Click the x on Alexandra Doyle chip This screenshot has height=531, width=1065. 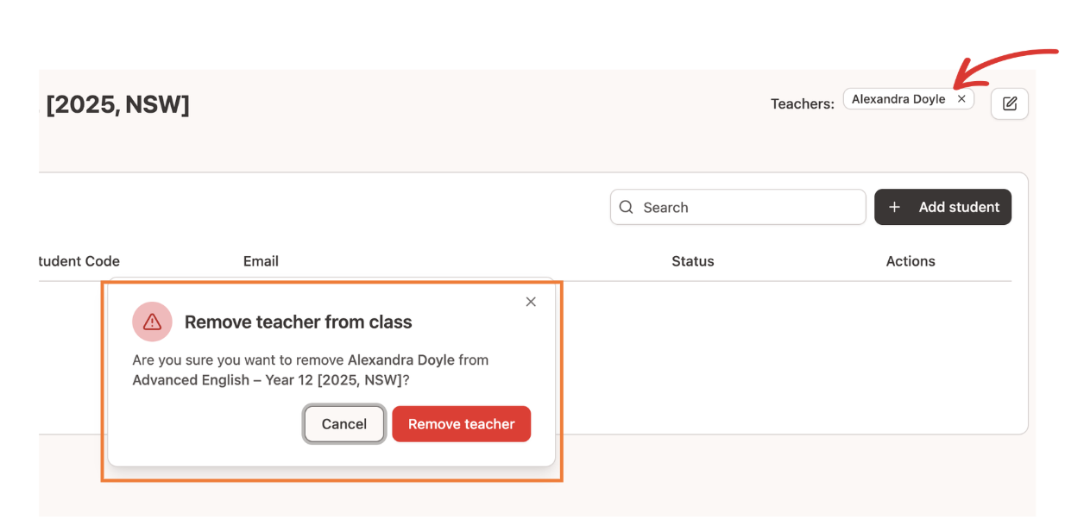point(961,99)
